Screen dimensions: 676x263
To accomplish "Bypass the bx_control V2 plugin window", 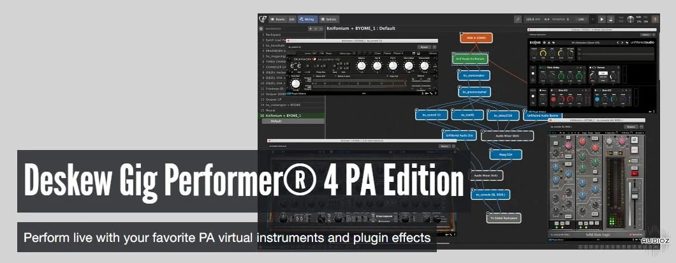I will 423,47.
